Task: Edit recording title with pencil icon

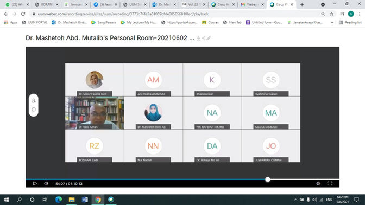Action: (209, 39)
